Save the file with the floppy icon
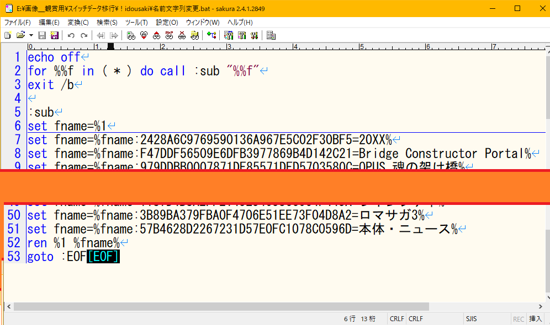 point(42,35)
